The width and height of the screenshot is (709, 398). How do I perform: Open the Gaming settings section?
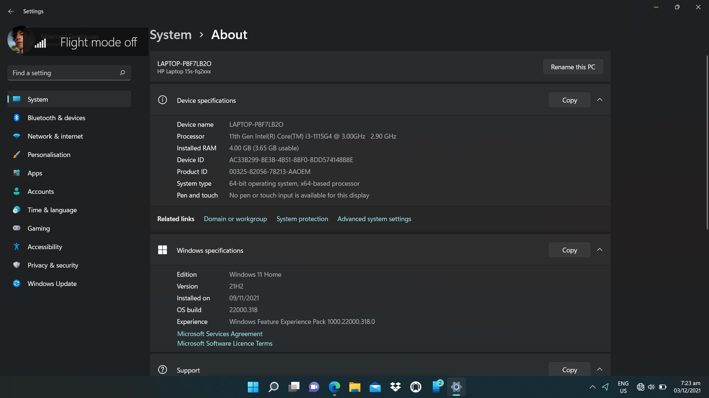click(x=39, y=228)
